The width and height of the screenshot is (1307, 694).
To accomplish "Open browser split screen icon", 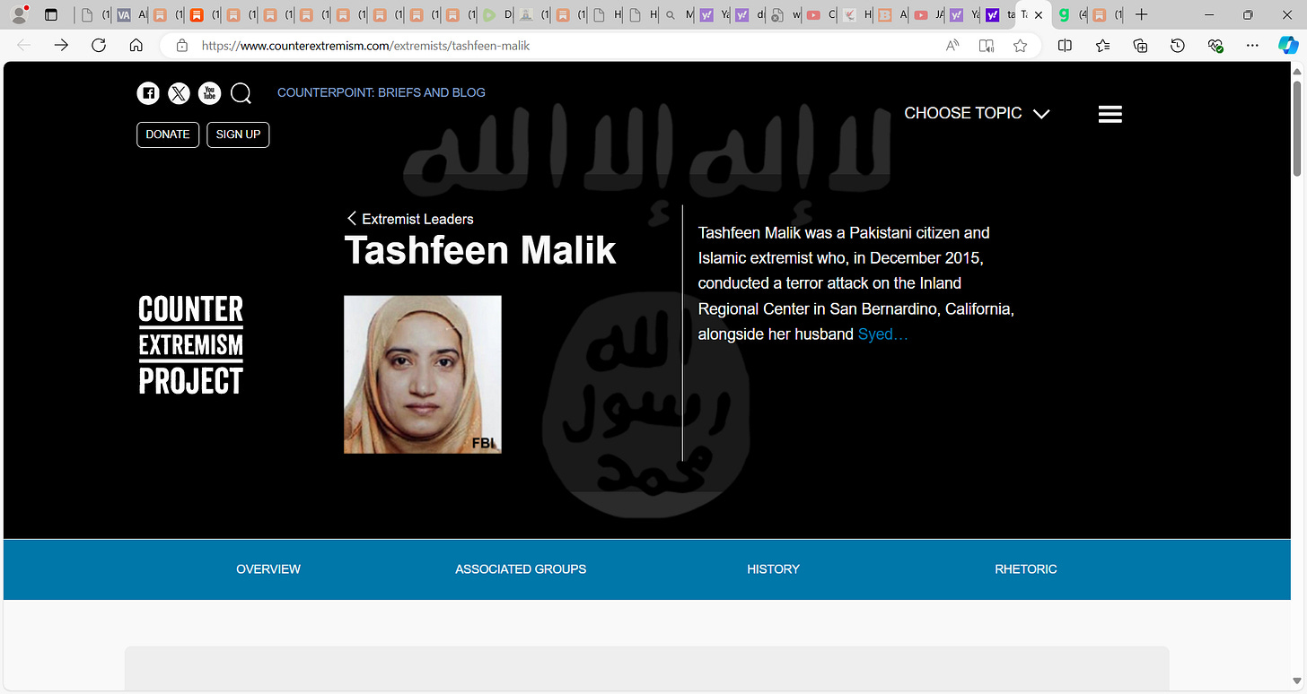I will point(1065,46).
